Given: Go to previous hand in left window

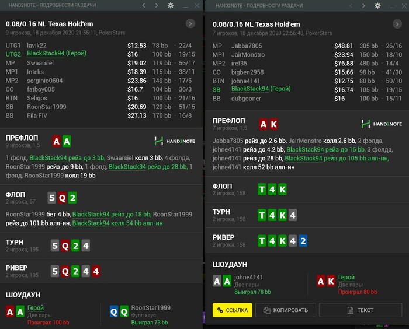Looking at the screenshot, I should pos(144,5).
